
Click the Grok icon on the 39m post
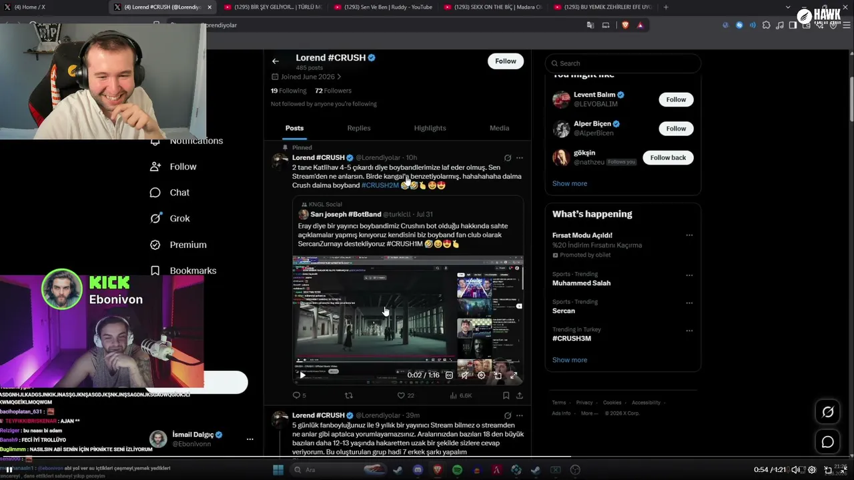coord(508,415)
